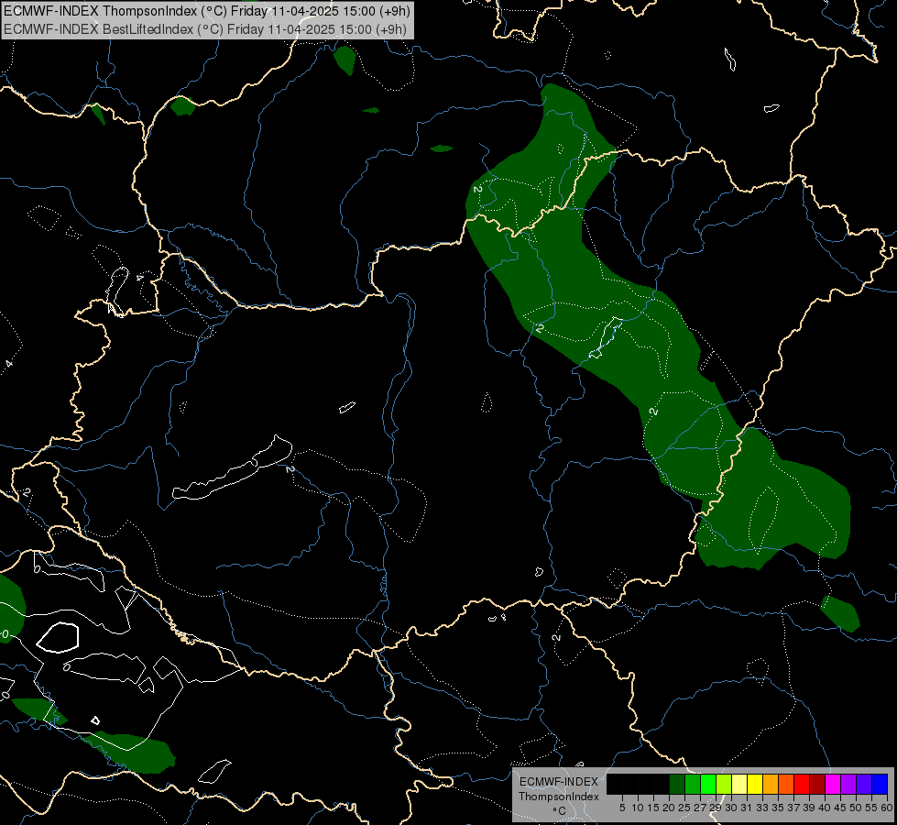Click the ECMWF-INDEX BestLiftedIndex header line
This screenshot has height=825, width=897.
(205, 29)
